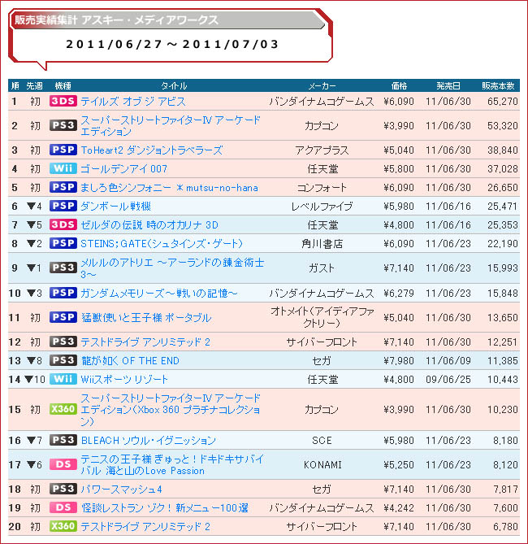This screenshot has width=528, height=544.
Task: Click the PSP badge beside 猛獣使いと王子様
Action: pos(63,317)
